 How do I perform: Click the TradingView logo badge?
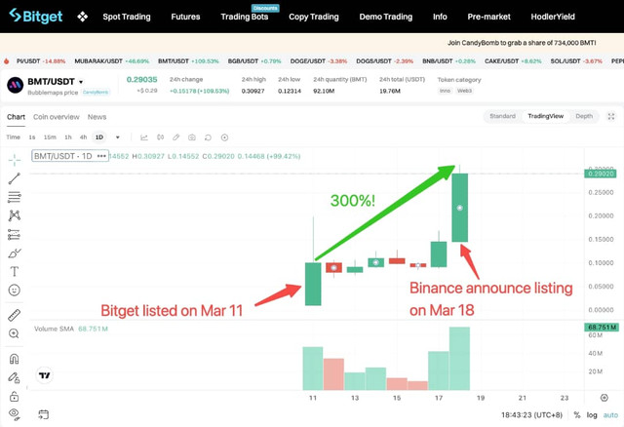(45, 375)
